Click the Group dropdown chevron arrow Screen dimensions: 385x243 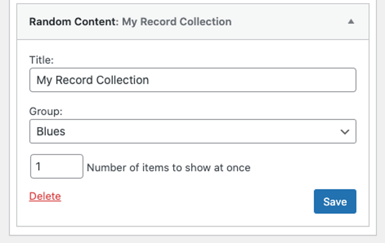point(345,132)
